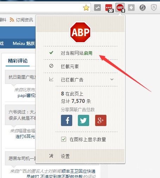160x178 pixels.
Task: Switch to the 精彩评论 tab
Action: tap(18, 61)
